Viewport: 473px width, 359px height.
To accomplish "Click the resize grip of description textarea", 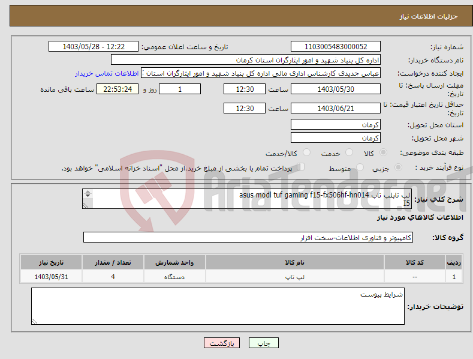I will 86,205.
